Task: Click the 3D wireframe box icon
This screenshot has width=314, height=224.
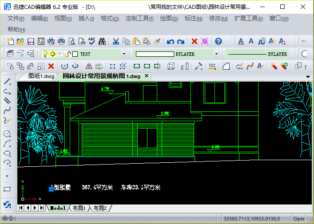Action: (171, 66)
